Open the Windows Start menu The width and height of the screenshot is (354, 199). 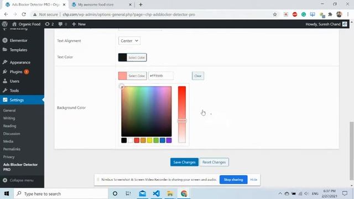7,193
